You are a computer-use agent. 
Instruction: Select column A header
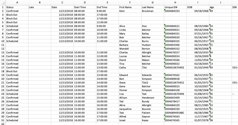[17, 3]
